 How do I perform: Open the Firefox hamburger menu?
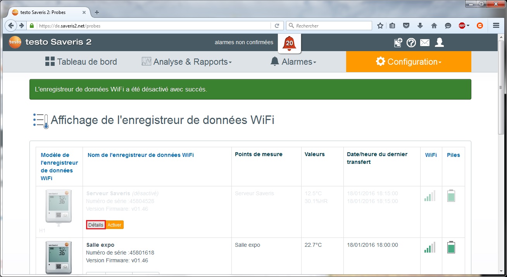pos(496,26)
